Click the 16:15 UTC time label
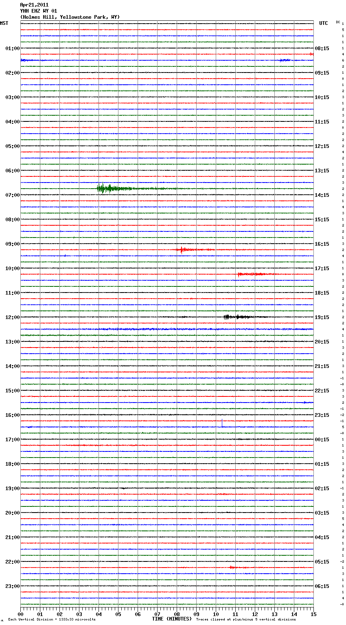The image size is (346, 625). (x=322, y=244)
